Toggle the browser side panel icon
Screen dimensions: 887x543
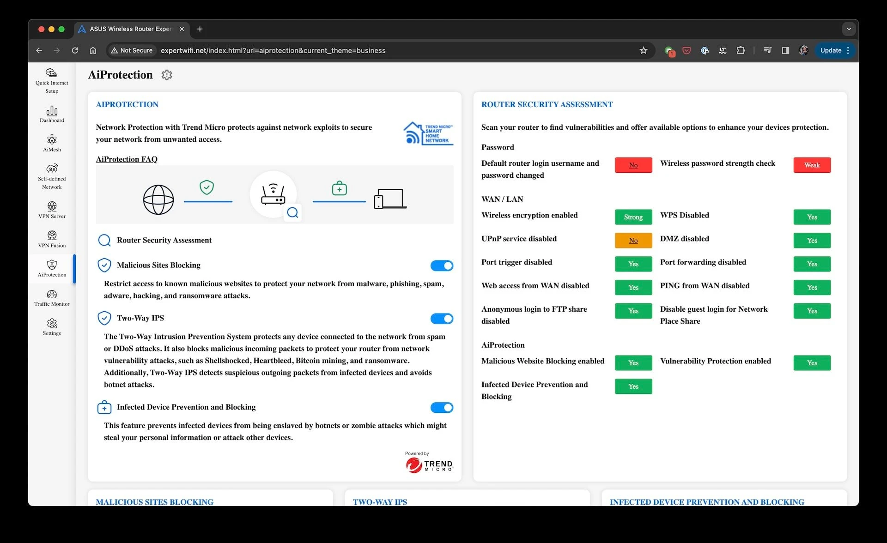[x=785, y=50]
